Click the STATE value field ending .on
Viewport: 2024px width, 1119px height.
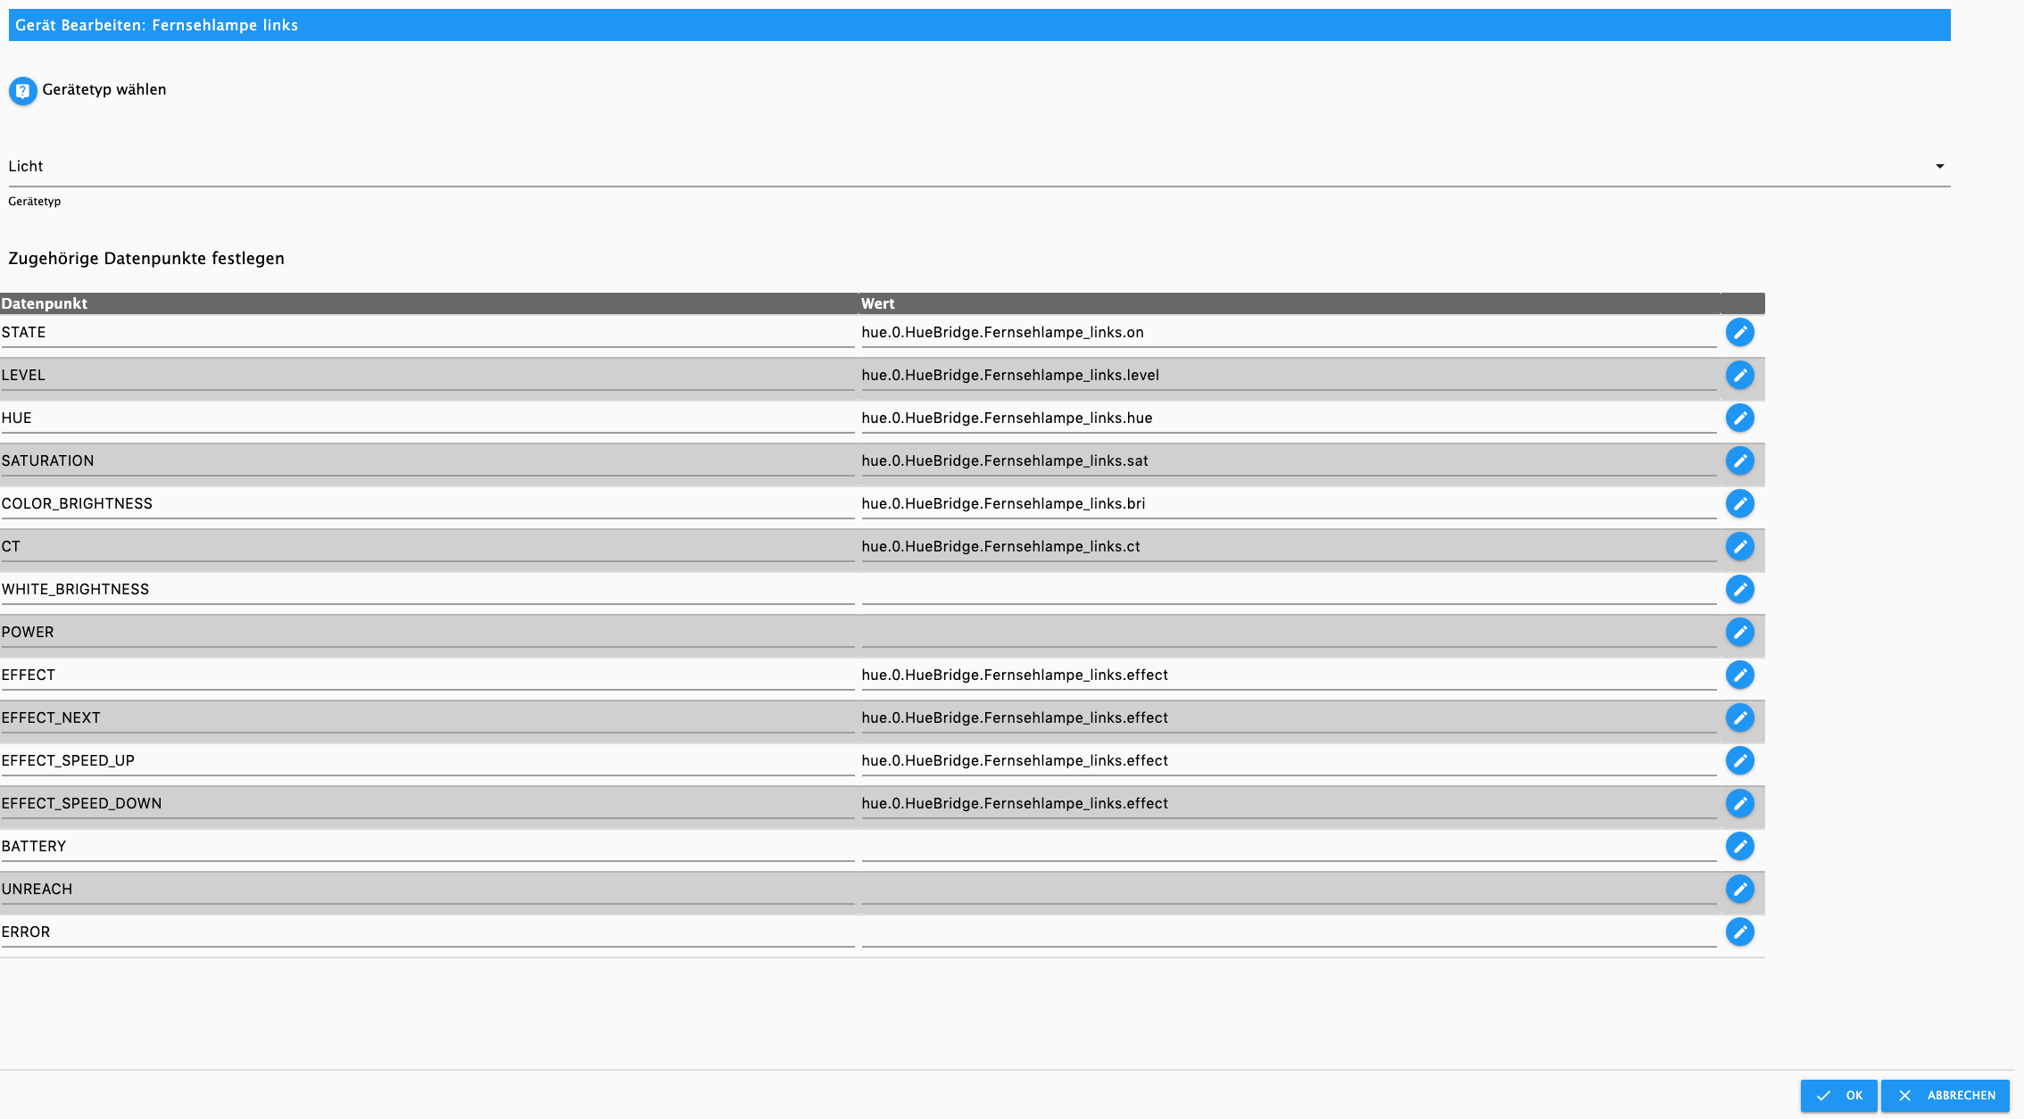[x=1289, y=333]
